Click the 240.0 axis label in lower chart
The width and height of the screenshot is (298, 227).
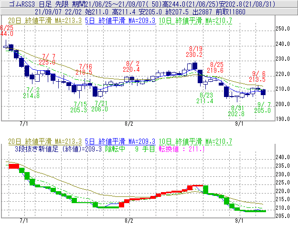pyautogui.click(x=283, y=157)
